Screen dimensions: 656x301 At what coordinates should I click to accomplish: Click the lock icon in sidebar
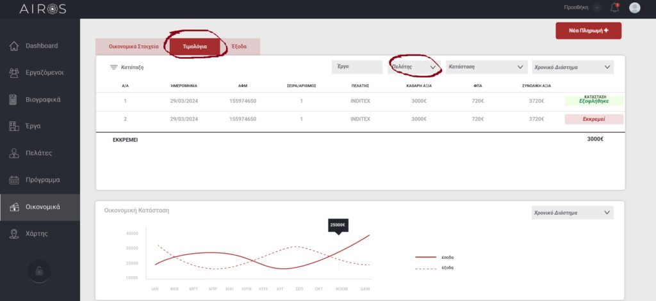point(39,271)
